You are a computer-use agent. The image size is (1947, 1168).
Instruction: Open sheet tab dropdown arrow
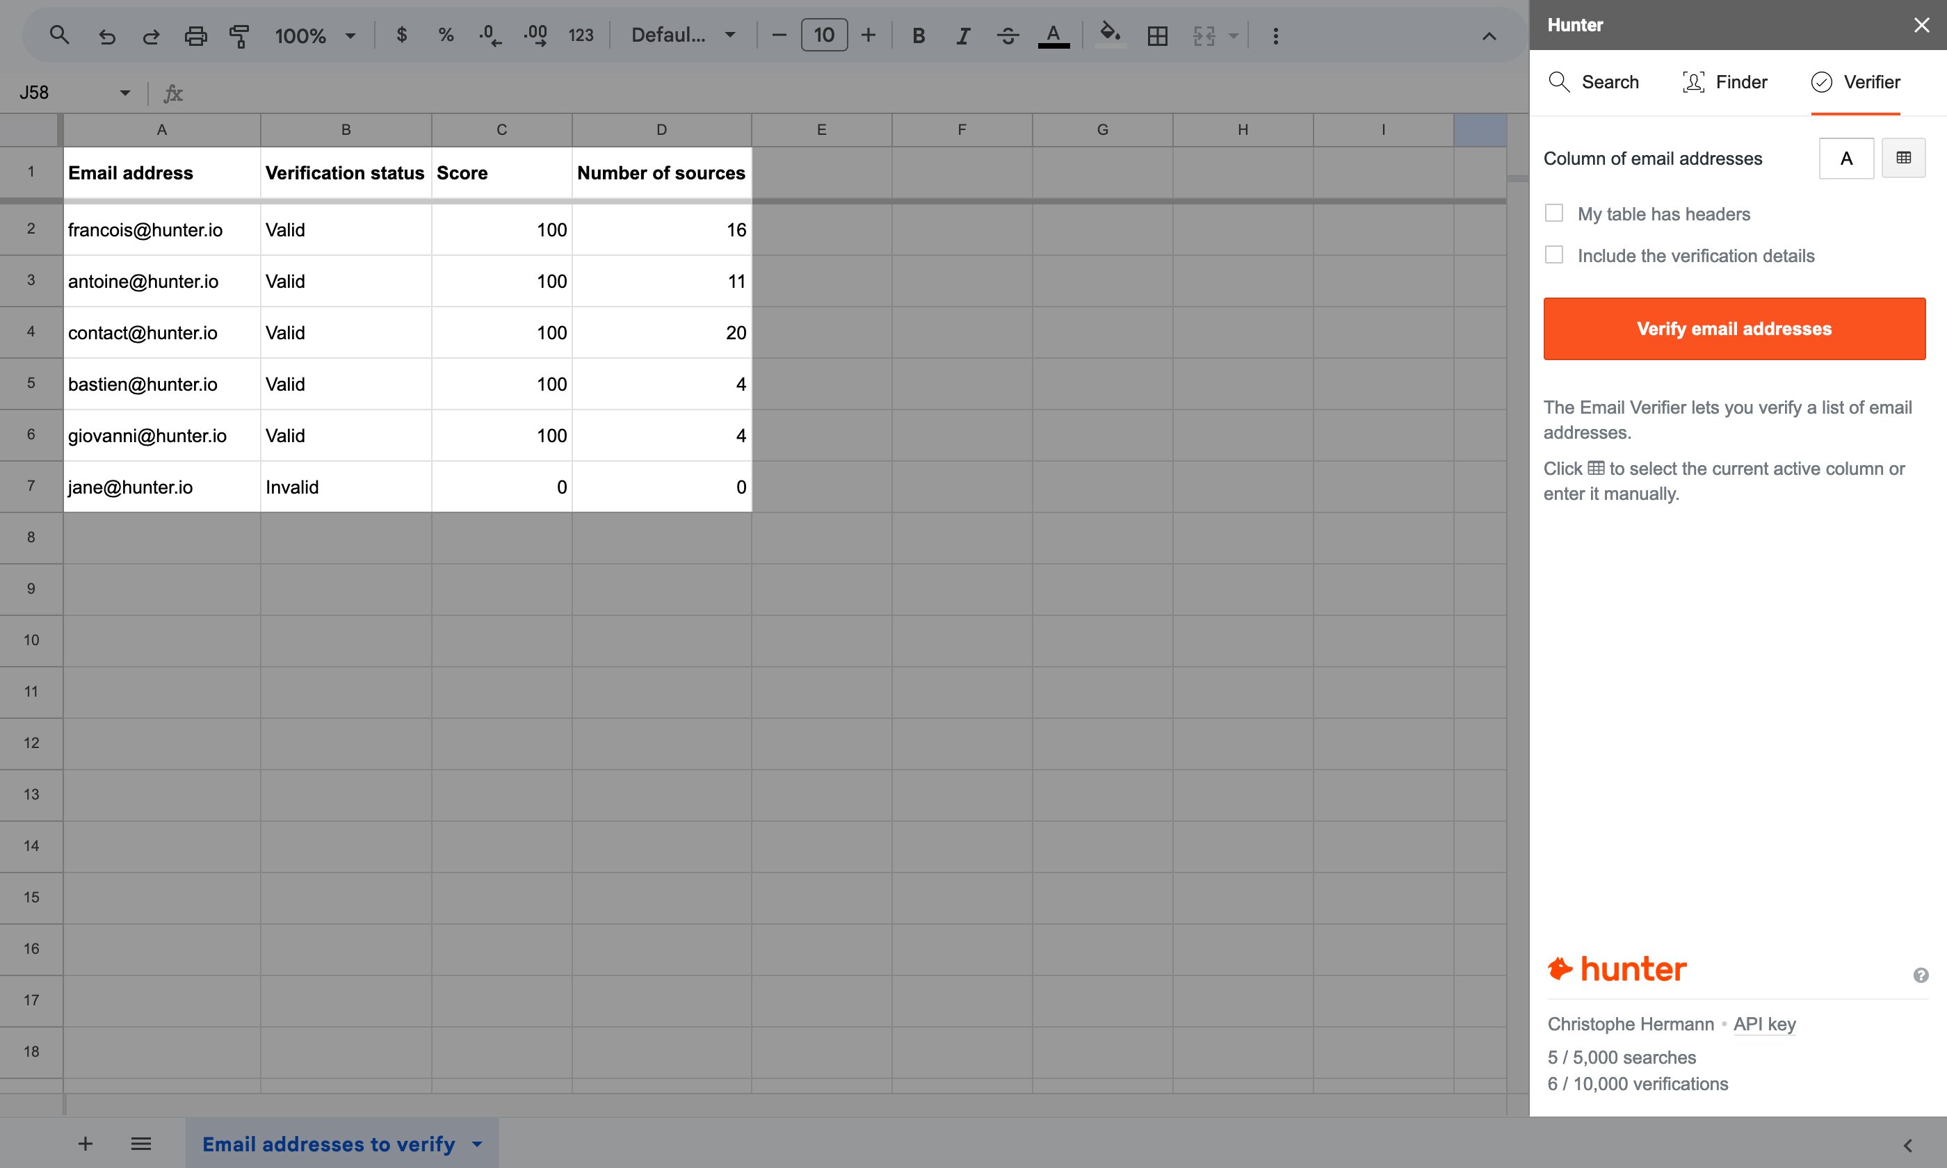coord(477,1144)
